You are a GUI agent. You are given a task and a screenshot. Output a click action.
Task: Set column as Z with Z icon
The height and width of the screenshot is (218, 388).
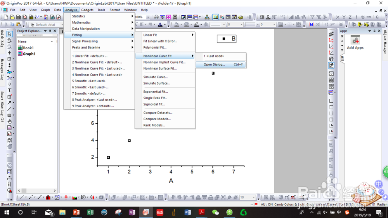pyautogui.click(x=350, y=17)
